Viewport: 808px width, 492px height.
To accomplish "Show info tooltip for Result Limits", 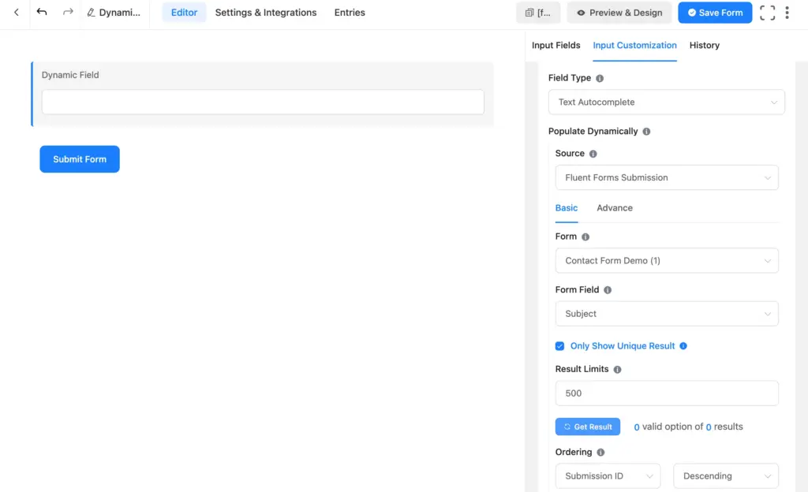I will [617, 370].
